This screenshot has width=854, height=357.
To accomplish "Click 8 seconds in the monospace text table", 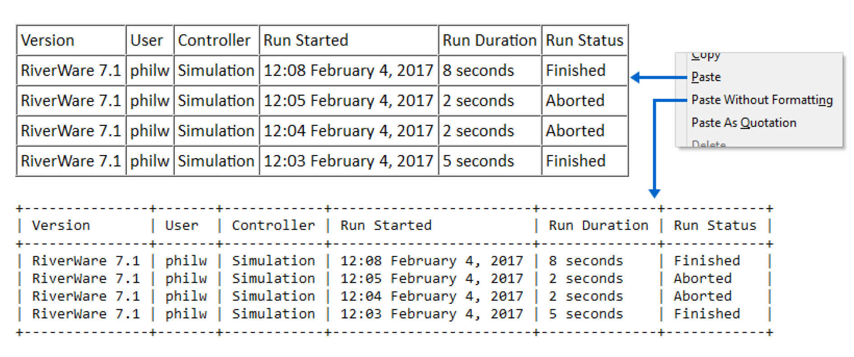I will tap(585, 261).
